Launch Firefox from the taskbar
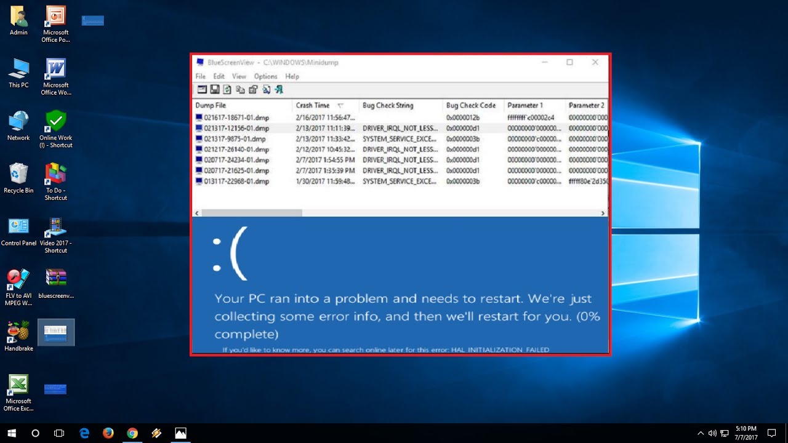788x443 pixels. [108, 433]
